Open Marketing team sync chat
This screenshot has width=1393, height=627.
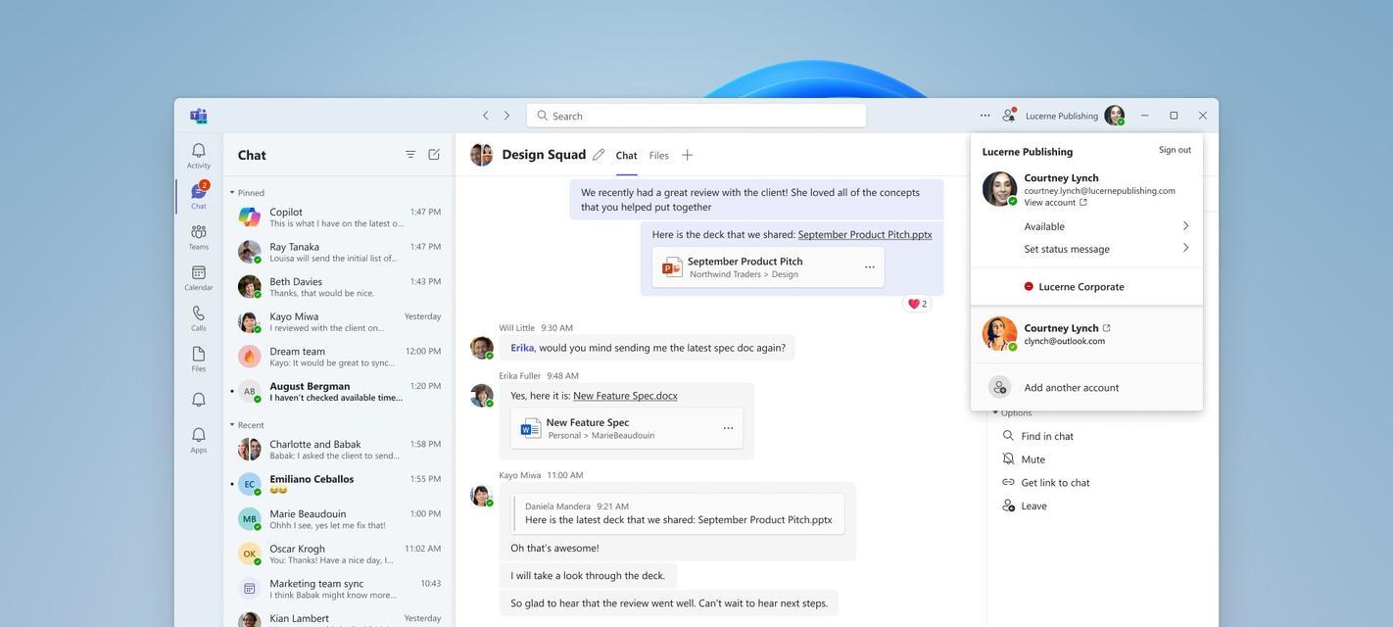pyautogui.click(x=338, y=589)
